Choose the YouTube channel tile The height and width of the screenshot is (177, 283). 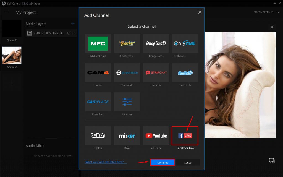(x=156, y=136)
